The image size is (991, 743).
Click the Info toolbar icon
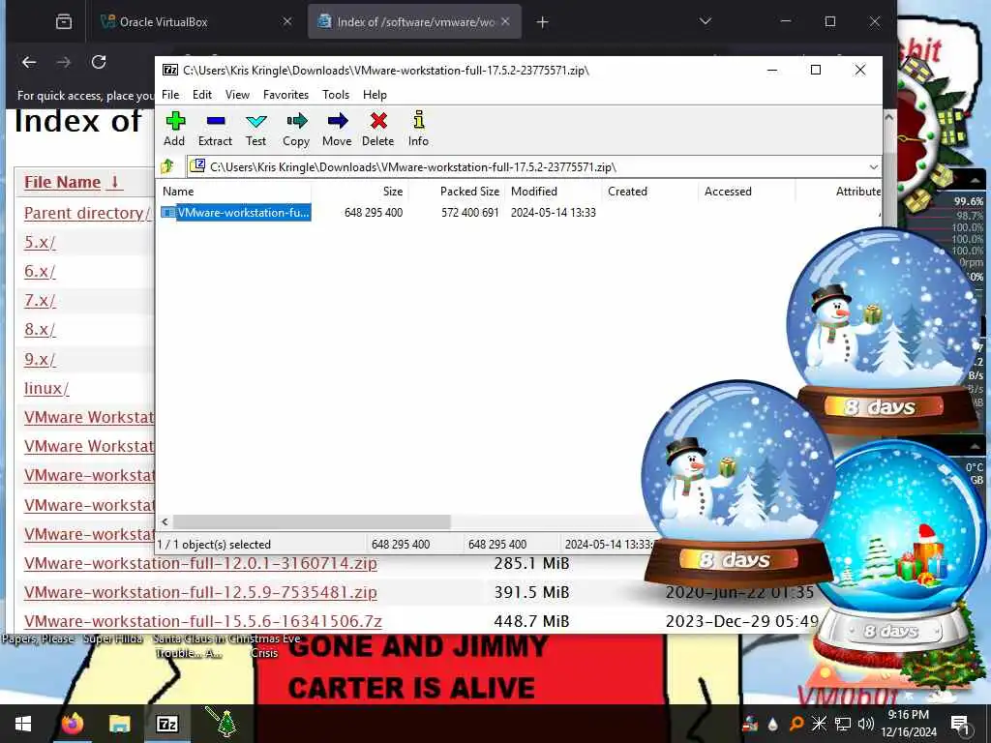[x=418, y=129]
